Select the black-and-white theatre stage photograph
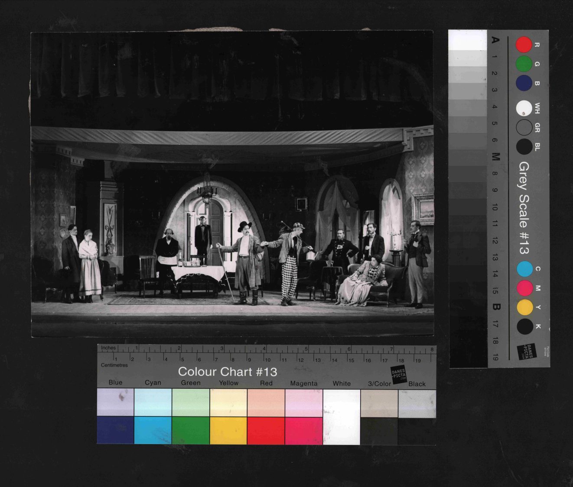 click(x=232, y=184)
